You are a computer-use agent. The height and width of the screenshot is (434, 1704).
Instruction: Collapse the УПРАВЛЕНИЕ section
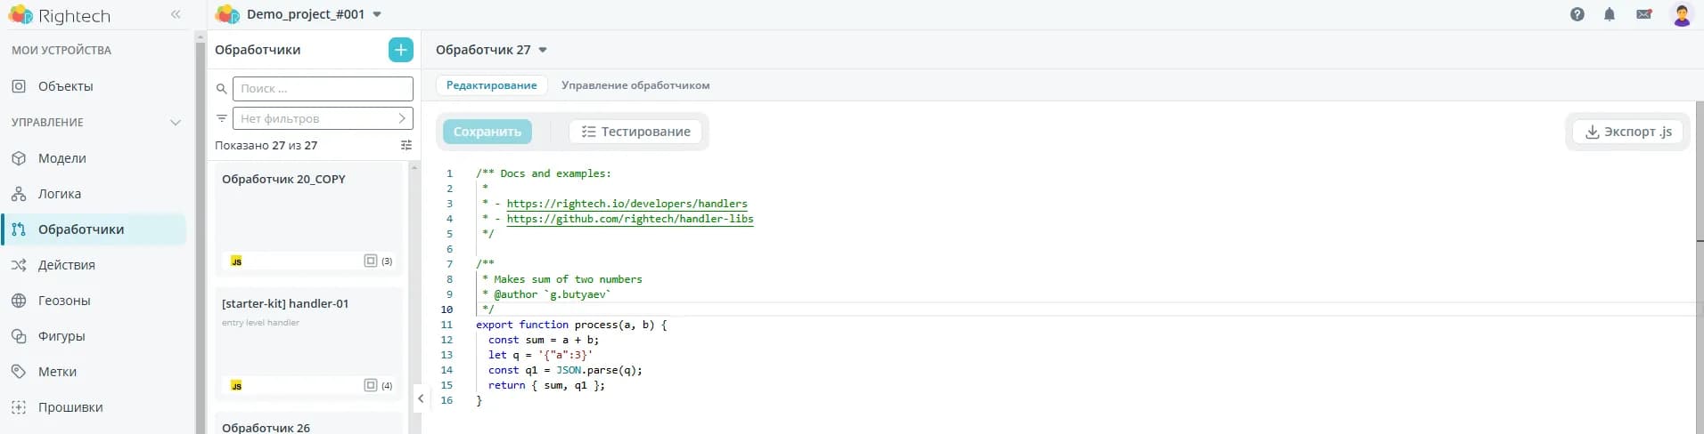click(176, 123)
